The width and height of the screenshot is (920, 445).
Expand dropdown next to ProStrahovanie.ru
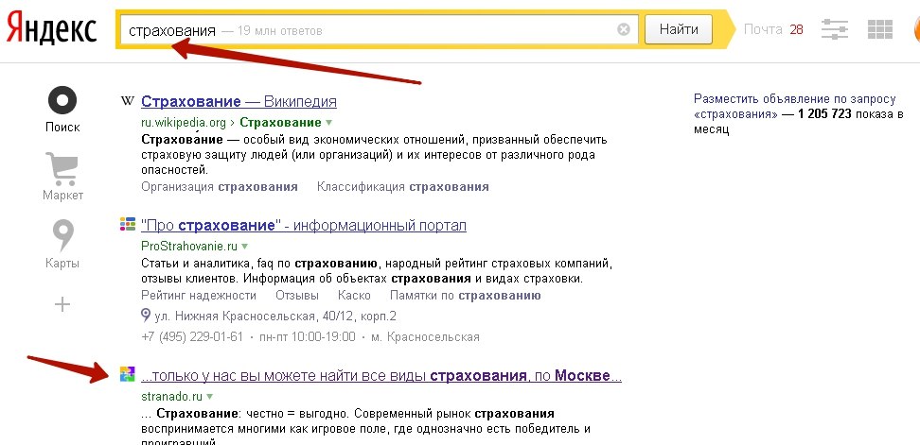244,246
